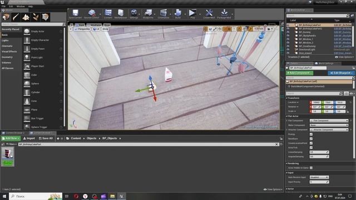Collapse the Transform section
The width and height of the screenshot is (356, 200).
287,98
